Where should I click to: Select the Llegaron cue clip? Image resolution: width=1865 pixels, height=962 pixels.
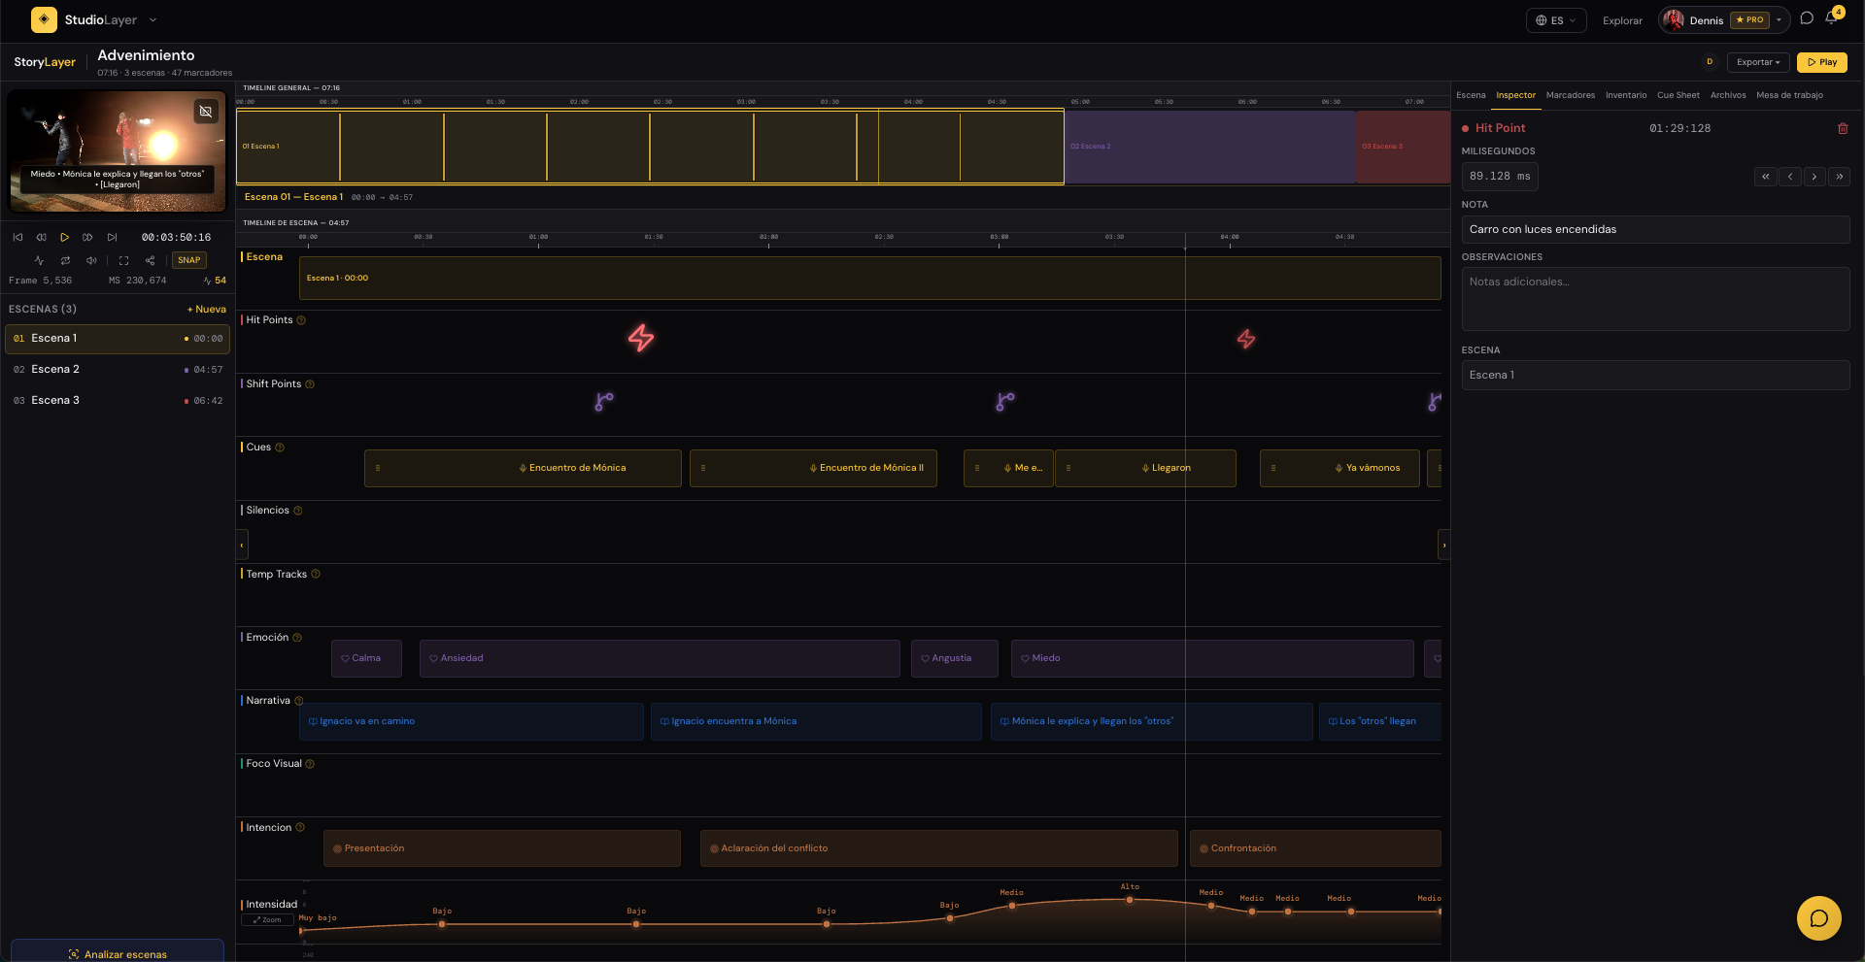[1145, 468]
